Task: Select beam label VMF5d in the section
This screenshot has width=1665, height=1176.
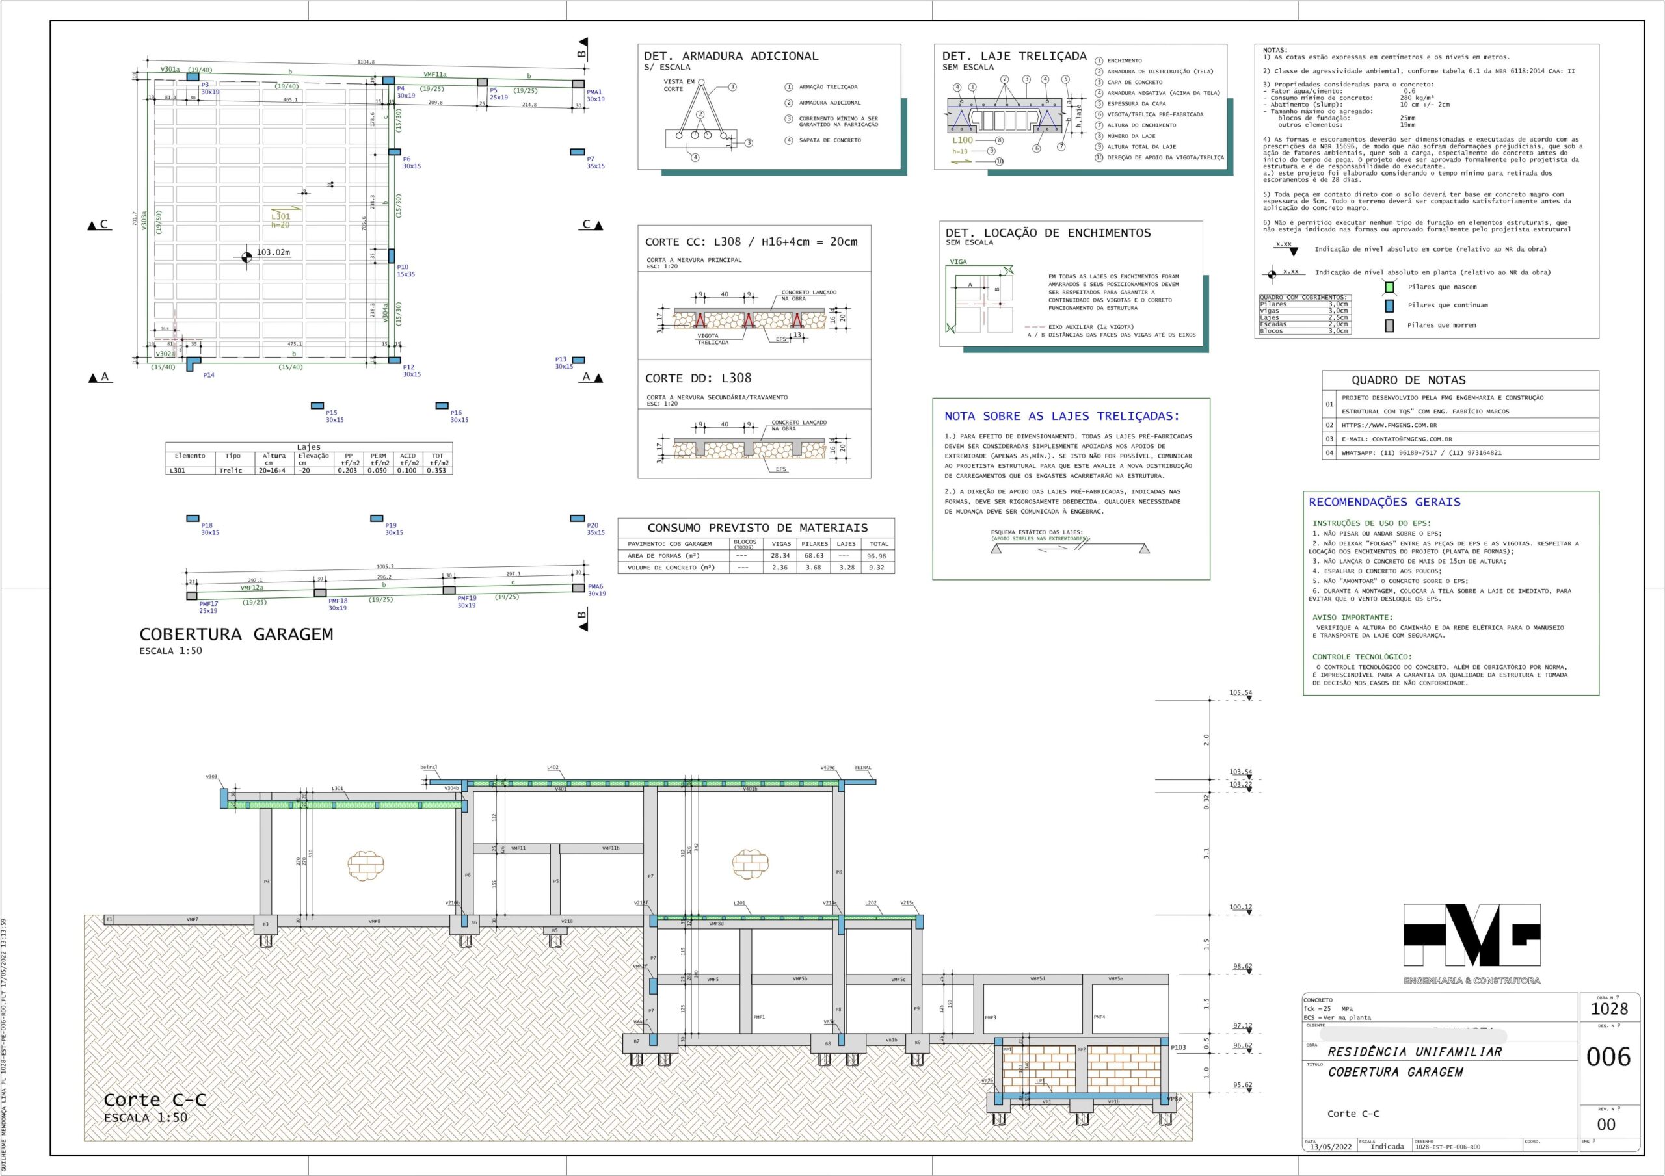Action: [x=1038, y=979]
